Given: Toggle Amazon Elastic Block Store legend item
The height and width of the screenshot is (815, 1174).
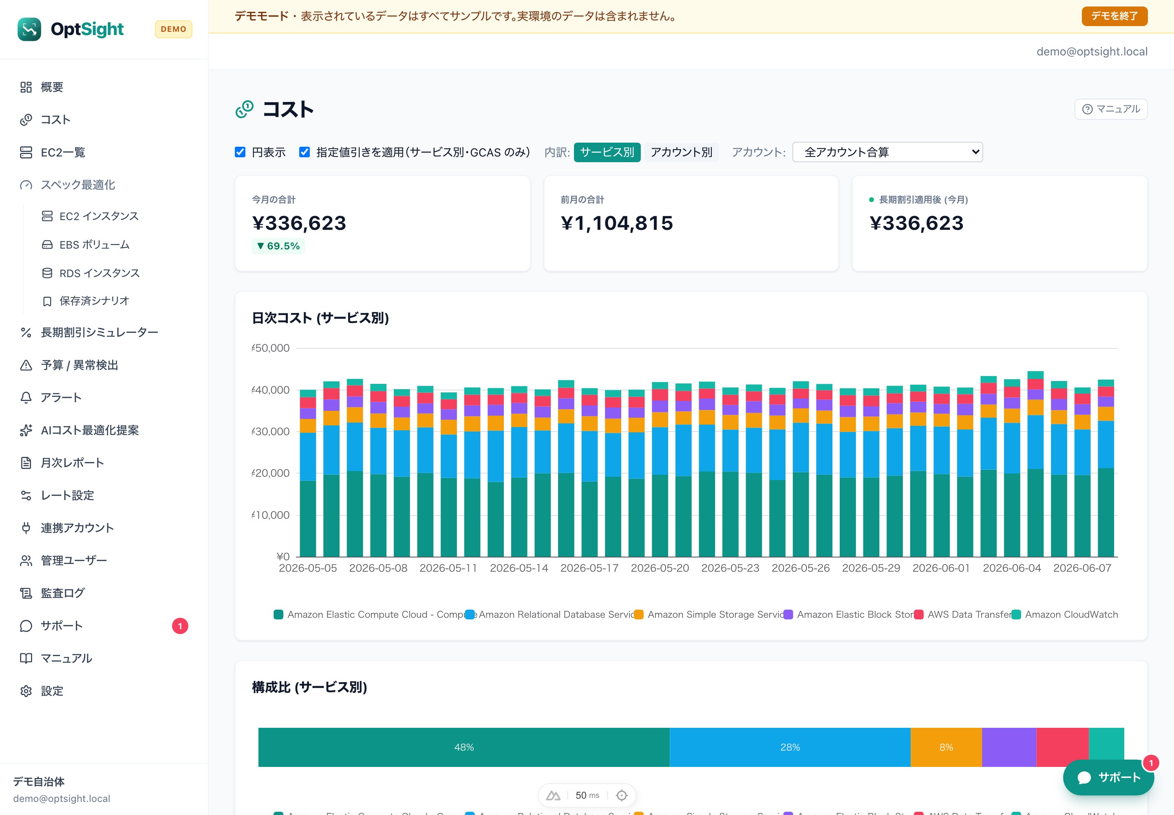Looking at the screenshot, I should (x=849, y=615).
